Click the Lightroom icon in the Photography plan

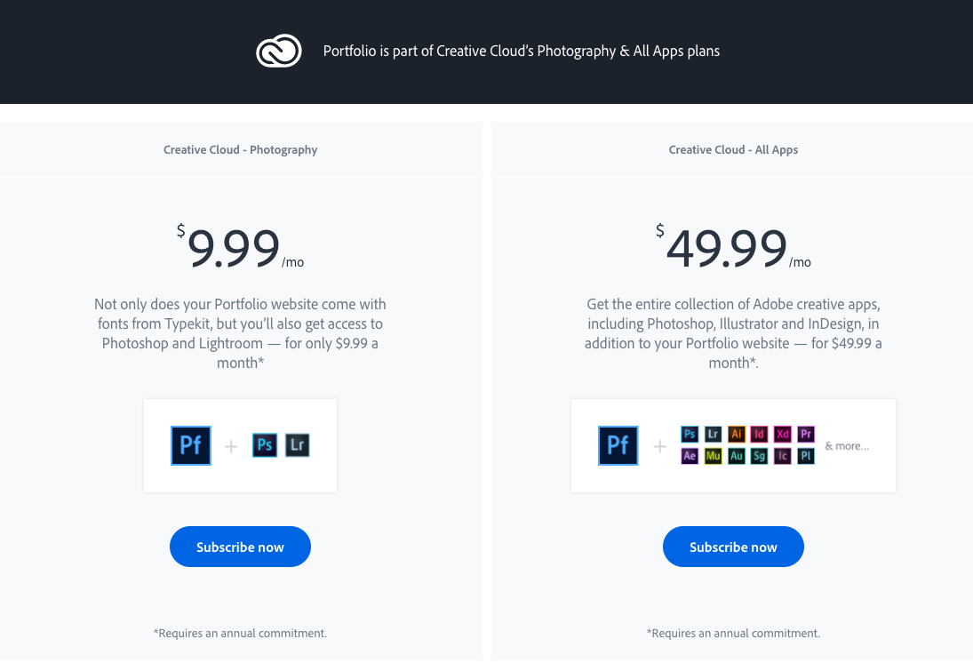[298, 445]
